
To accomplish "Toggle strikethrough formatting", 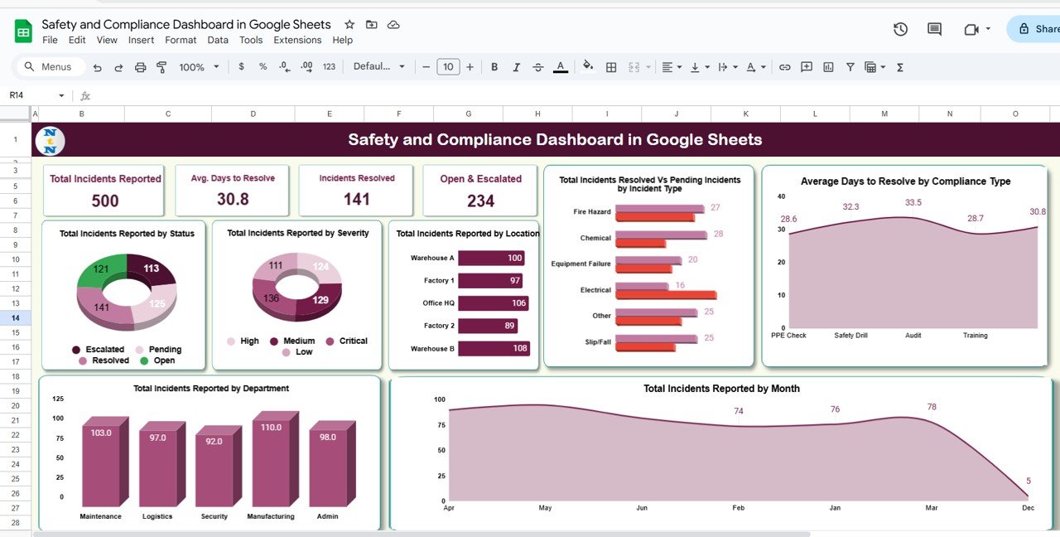I will click(538, 67).
